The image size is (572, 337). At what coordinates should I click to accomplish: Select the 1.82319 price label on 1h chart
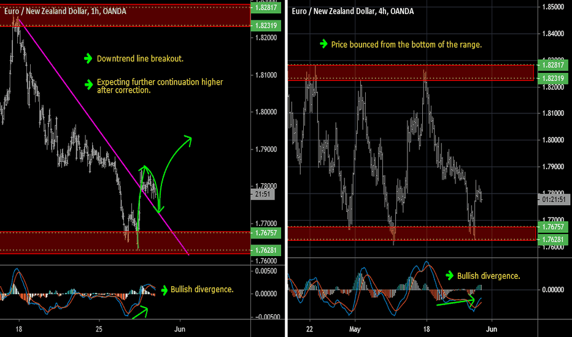point(266,26)
